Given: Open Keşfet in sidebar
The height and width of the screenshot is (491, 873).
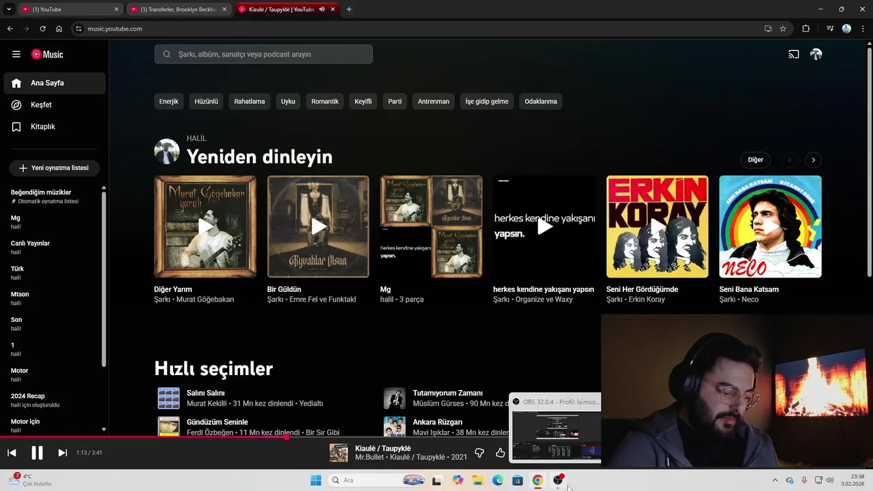Looking at the screenshot, I should pyautogui.click(x=55, y=105).
